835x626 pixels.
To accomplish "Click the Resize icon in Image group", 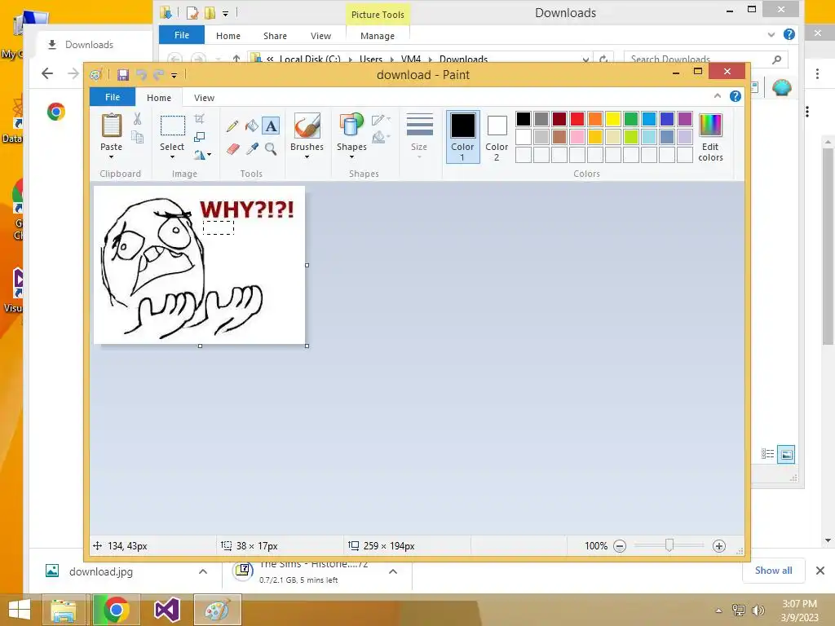I will pos(199,137).
